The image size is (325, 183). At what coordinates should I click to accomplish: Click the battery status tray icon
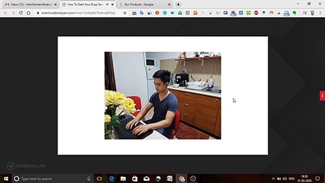point(279,178)
